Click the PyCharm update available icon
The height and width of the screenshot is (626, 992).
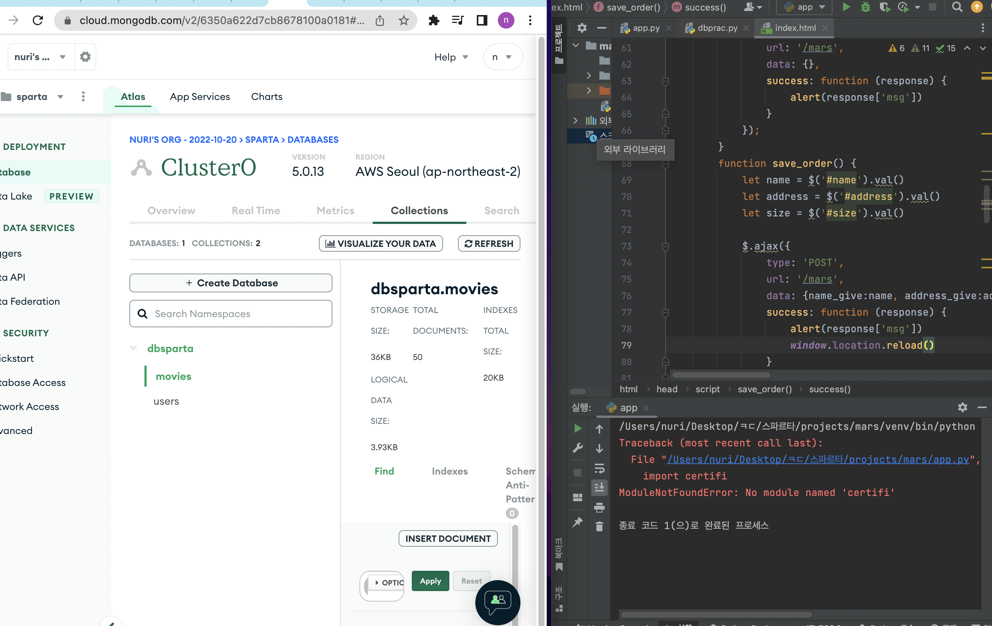(977, 7)
